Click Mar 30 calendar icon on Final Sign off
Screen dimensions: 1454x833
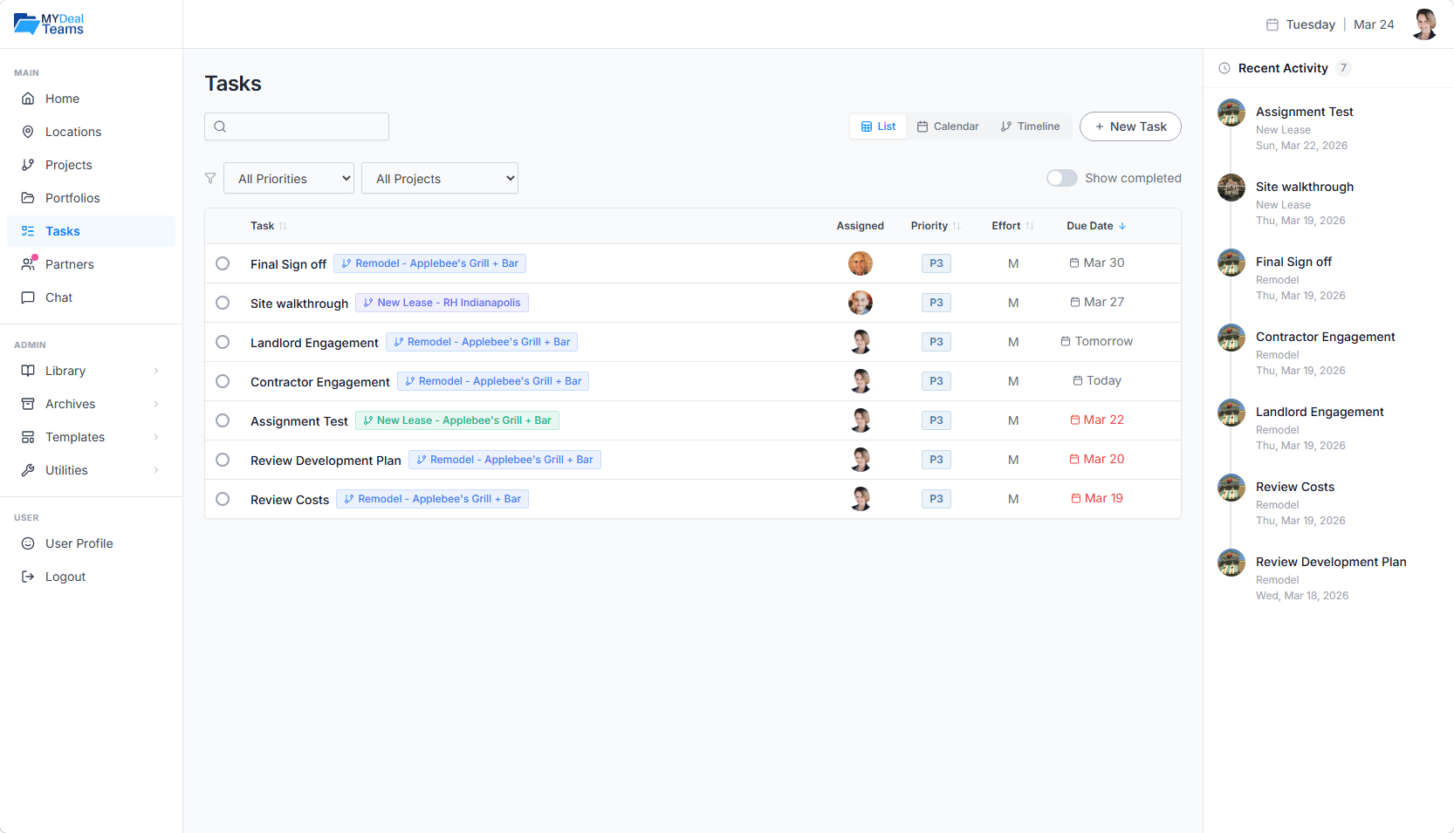coord(1074,263)
